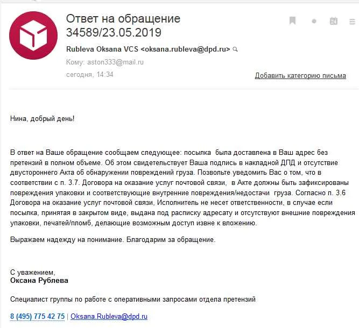Click the 'Кому:' recipient label
Image resolution: width=359 pixels, height=328 pixels.
[x=75, y=62]
